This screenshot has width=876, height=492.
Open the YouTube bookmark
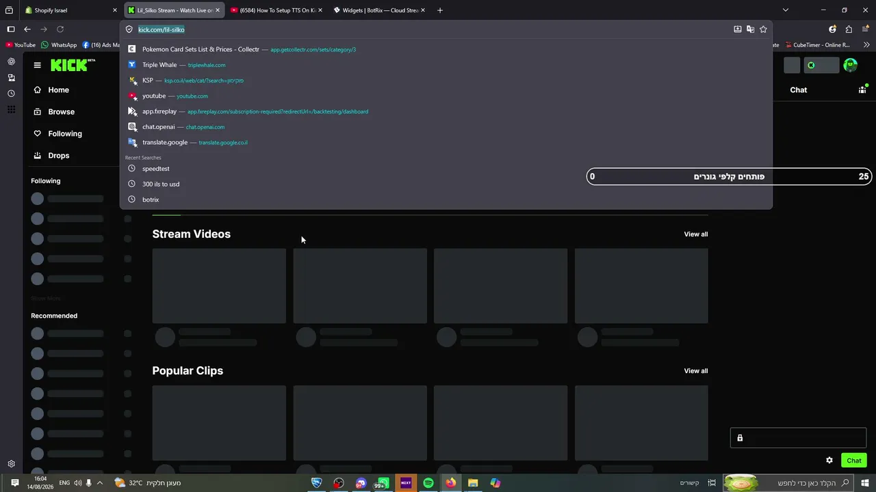(21, 45)
